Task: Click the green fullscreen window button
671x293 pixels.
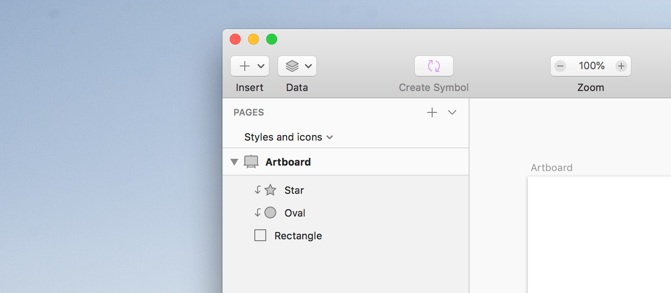Action: pos(272,40)
